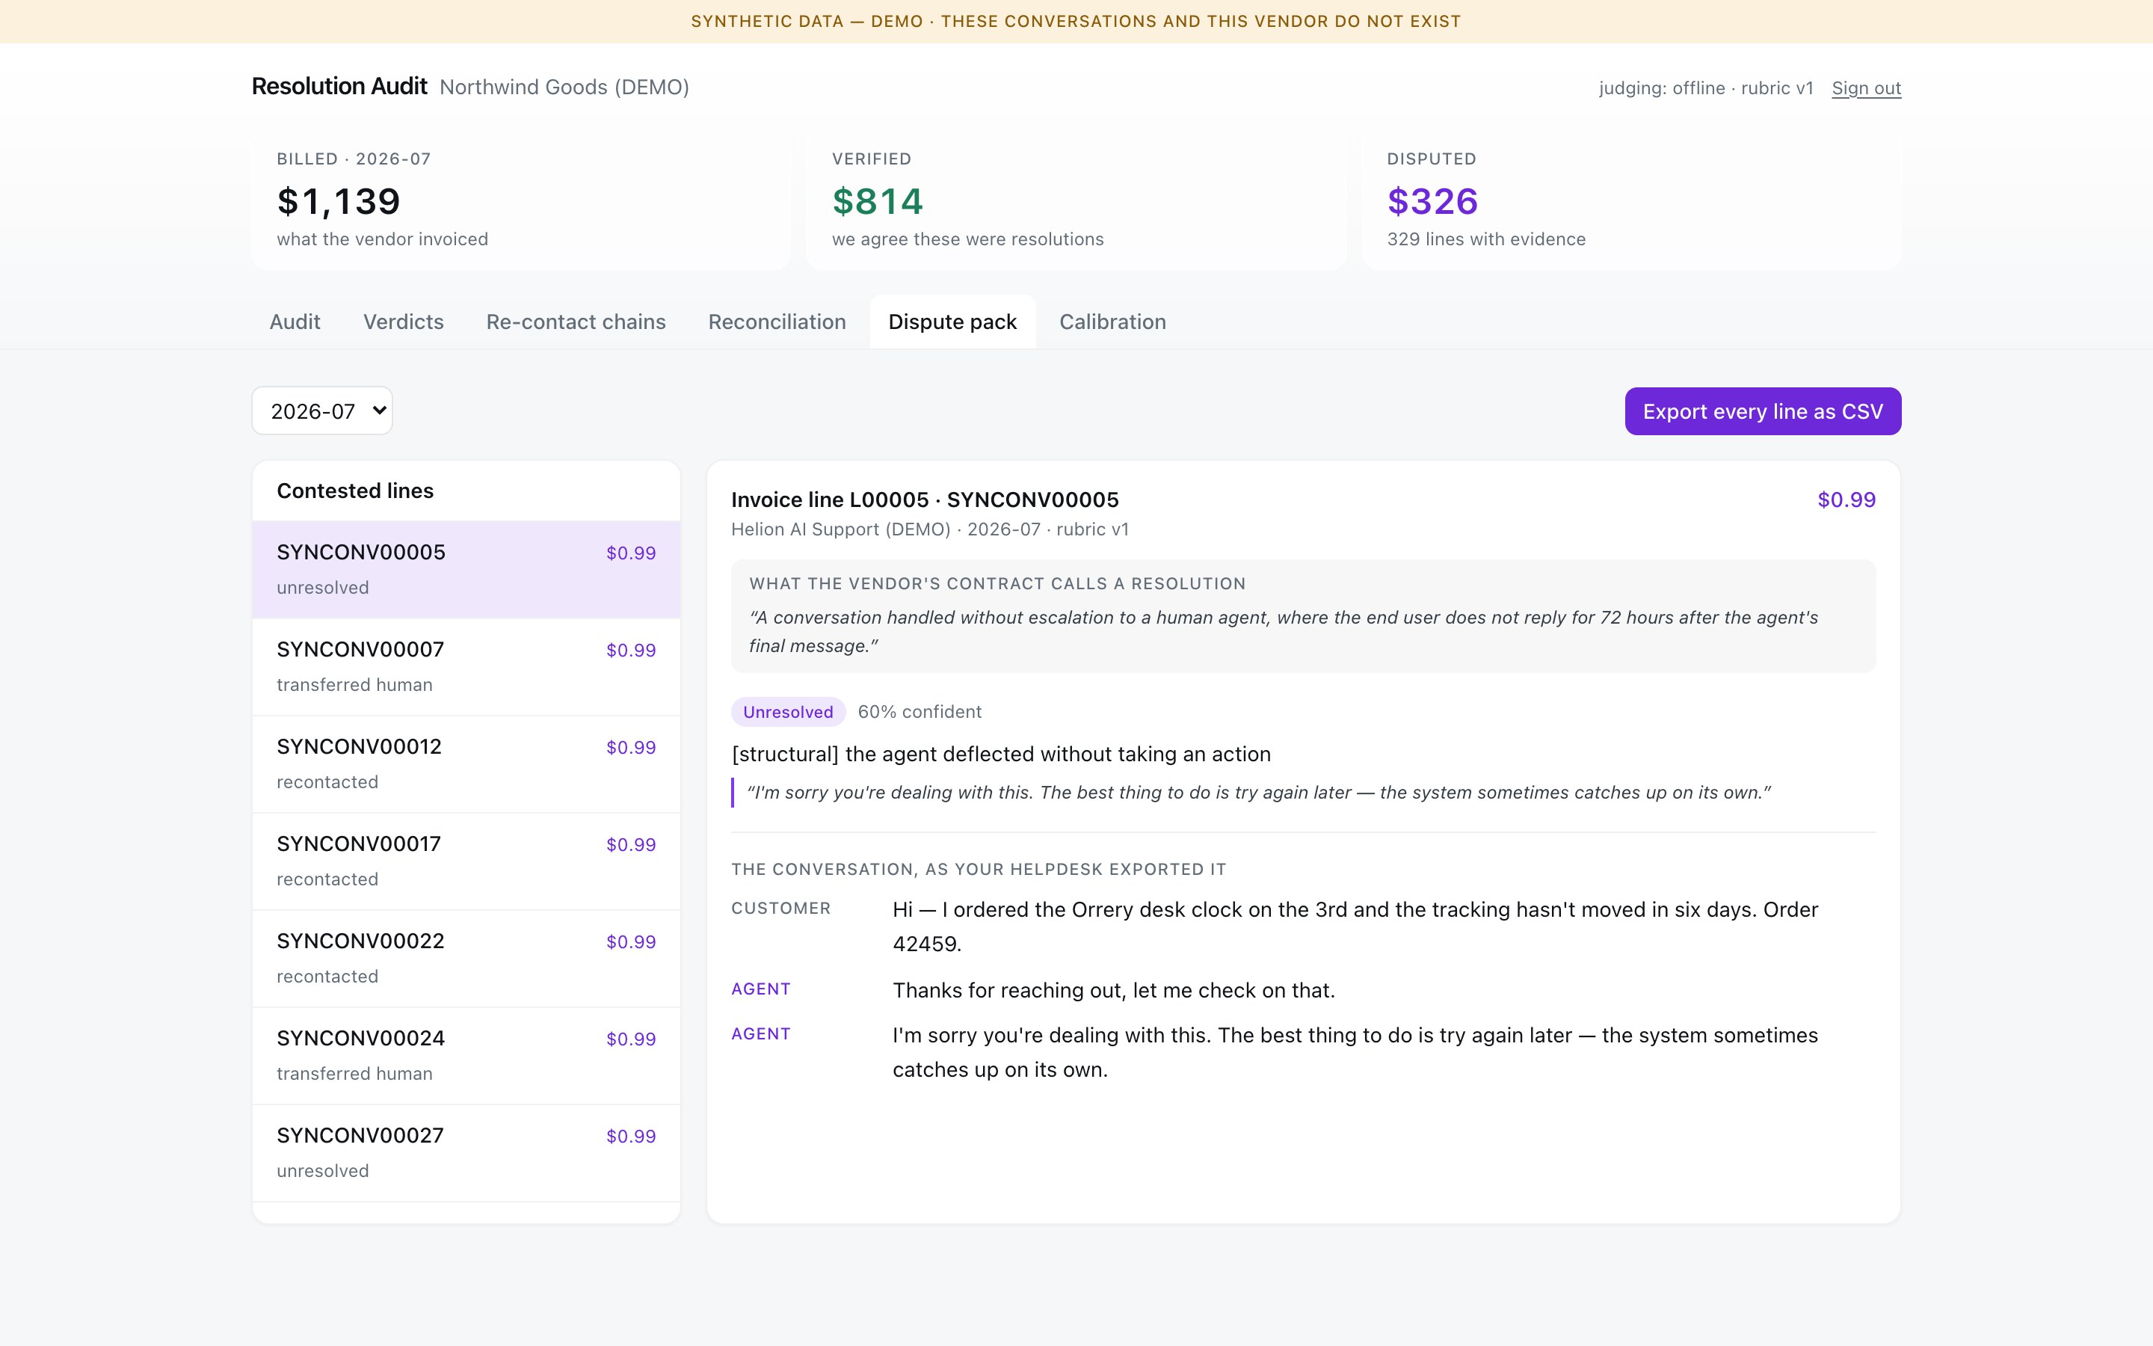This screenshot has width=2153, height=1346.
Task: Click the Disputed $326 summary card
Action: 1630,200
